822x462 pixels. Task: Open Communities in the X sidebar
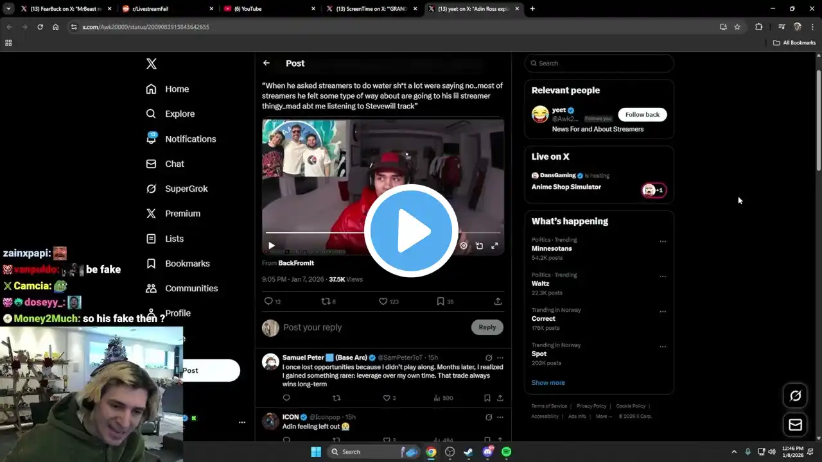point(182,288)
